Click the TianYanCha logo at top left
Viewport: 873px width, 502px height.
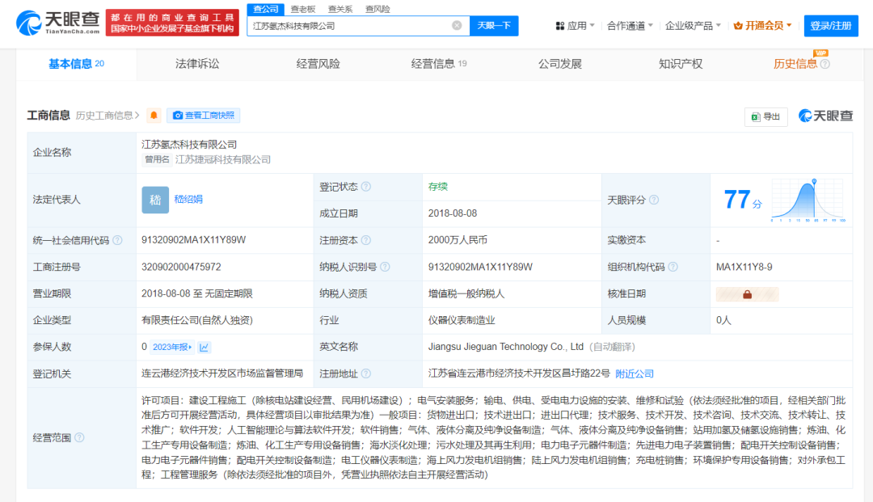[x=58, y=23]
